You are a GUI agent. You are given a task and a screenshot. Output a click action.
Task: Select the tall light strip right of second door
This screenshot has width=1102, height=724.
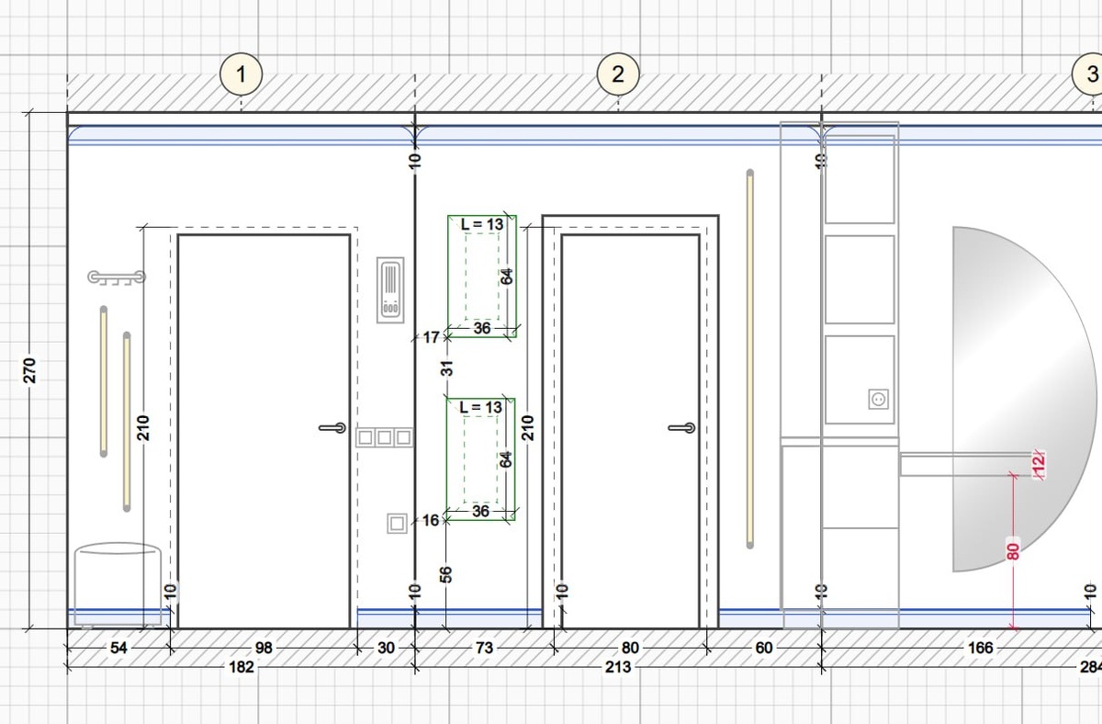[750, 358]
